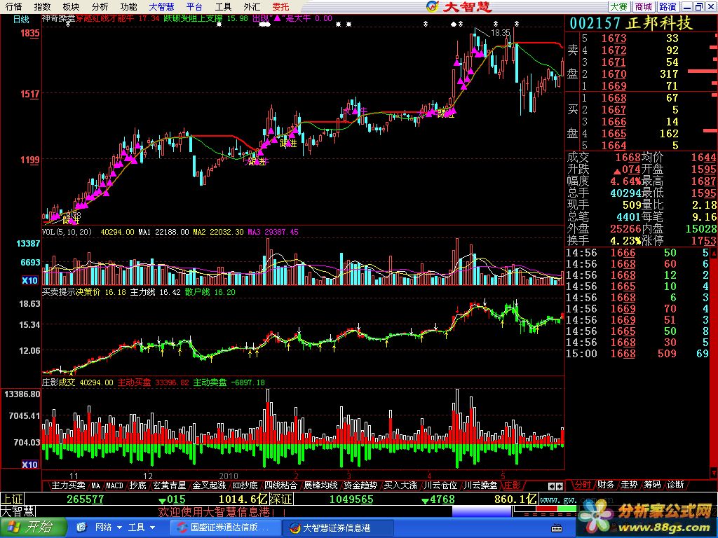Open the 委托 trading menu
This screenshot has width=718, height=538.
point(280,6)
